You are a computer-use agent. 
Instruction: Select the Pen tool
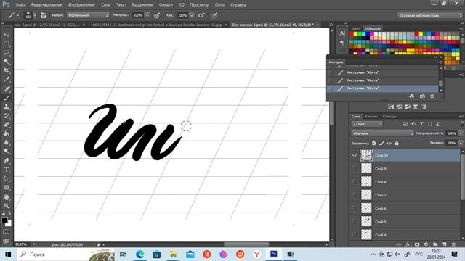click(x=7, y=161)
